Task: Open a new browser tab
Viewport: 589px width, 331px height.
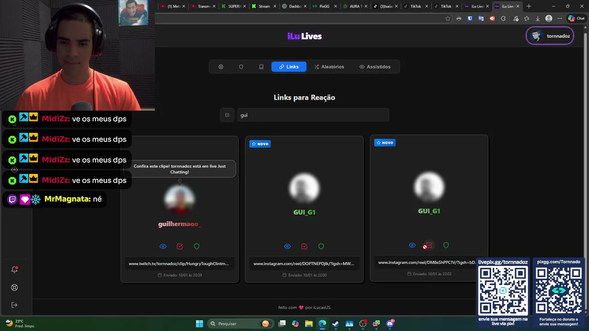Action: pos(529,6)
